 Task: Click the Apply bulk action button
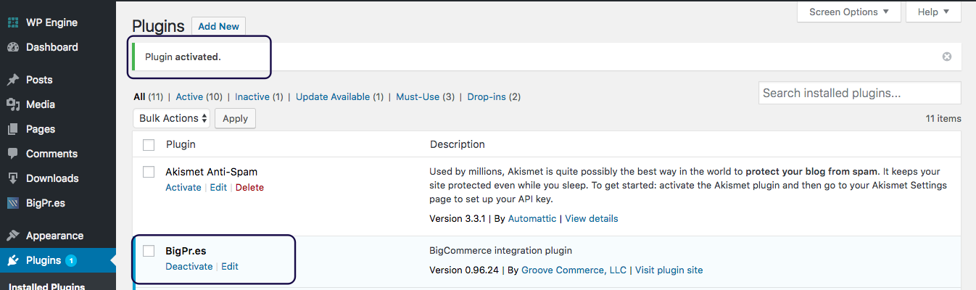tap(235, 118)
